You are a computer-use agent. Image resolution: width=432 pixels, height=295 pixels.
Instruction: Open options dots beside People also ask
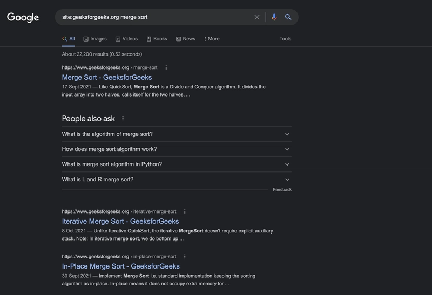(123, 118)
